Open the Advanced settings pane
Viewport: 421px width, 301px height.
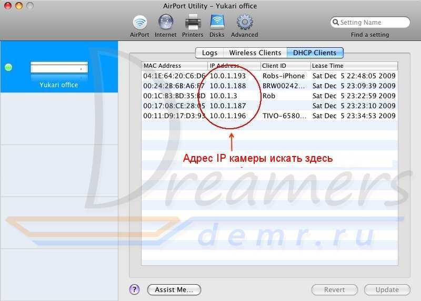pos(244,26)
